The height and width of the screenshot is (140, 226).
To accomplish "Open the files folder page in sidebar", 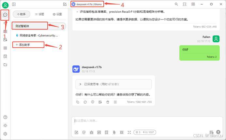I will tap(5, 65).
